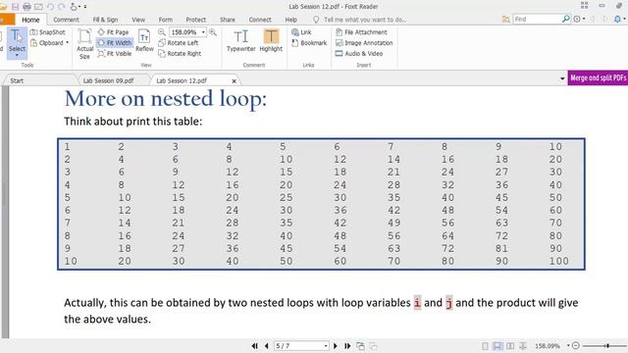Open the document tab list dropdown arrow
The height and width of the screenshot is (353, 628).
(x=562, y=78)
